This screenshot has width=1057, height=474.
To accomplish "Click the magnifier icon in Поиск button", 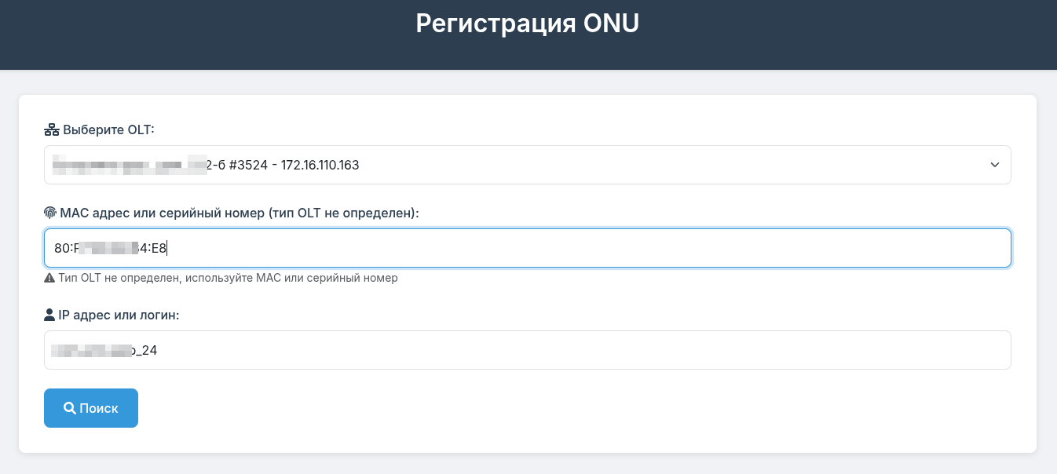I will pyautogui.click(x=69, y=408).
